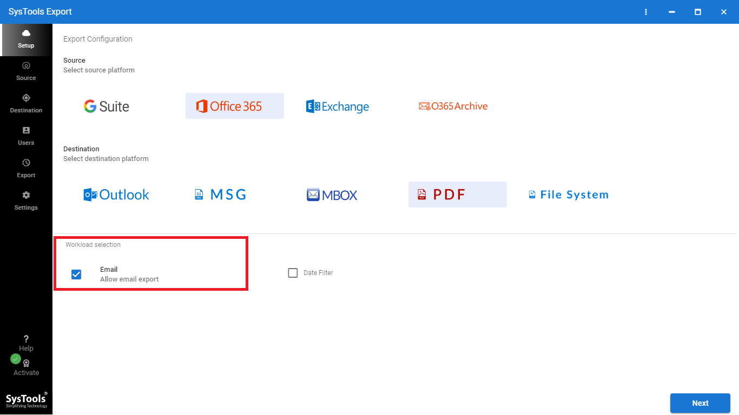The image size is (739, 415).
Task: Open the Settings sidebar section
Action: (26, 200)
